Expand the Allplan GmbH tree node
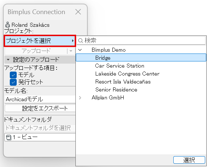The height and width of the screenshot is (167, 207). pyautogui.click(x=80, y=98)
